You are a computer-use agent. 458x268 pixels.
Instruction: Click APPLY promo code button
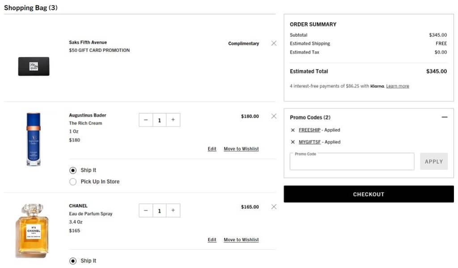(433, 162)
